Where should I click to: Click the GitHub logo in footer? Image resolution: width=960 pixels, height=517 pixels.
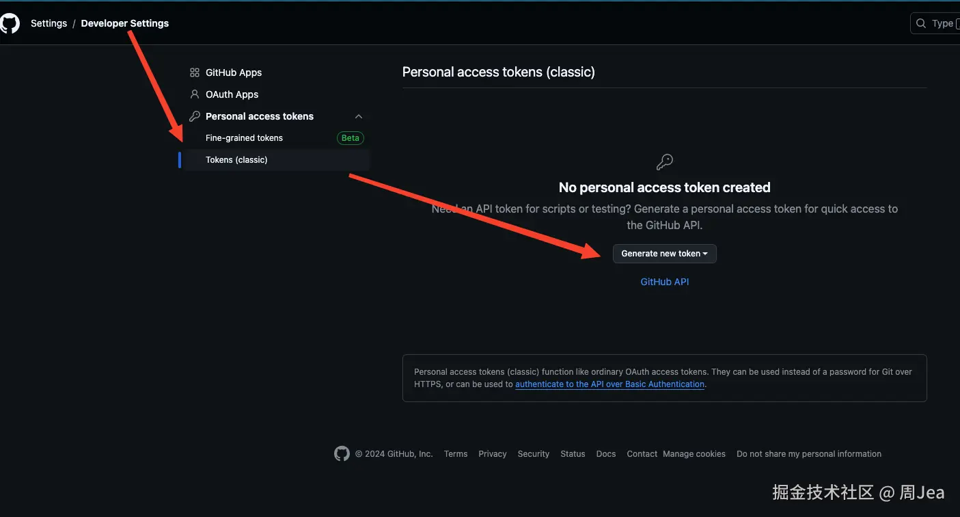pos(342,453)
